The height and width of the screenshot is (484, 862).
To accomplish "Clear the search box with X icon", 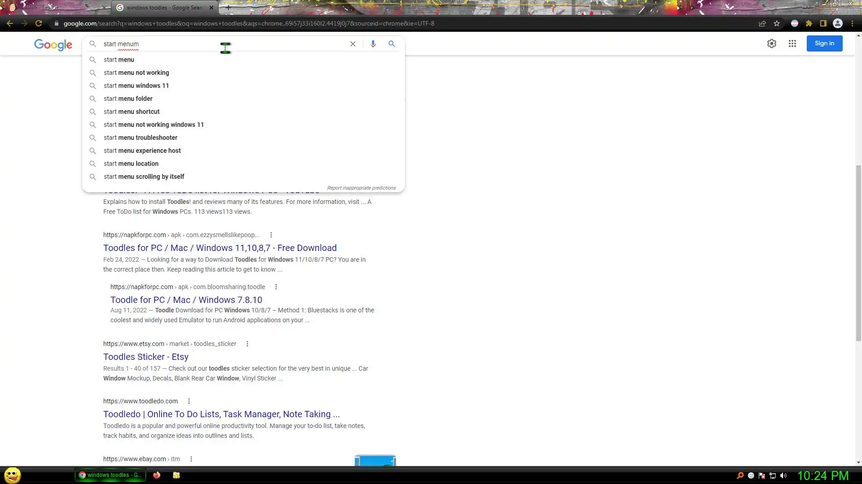I will [x=353, y=44].
